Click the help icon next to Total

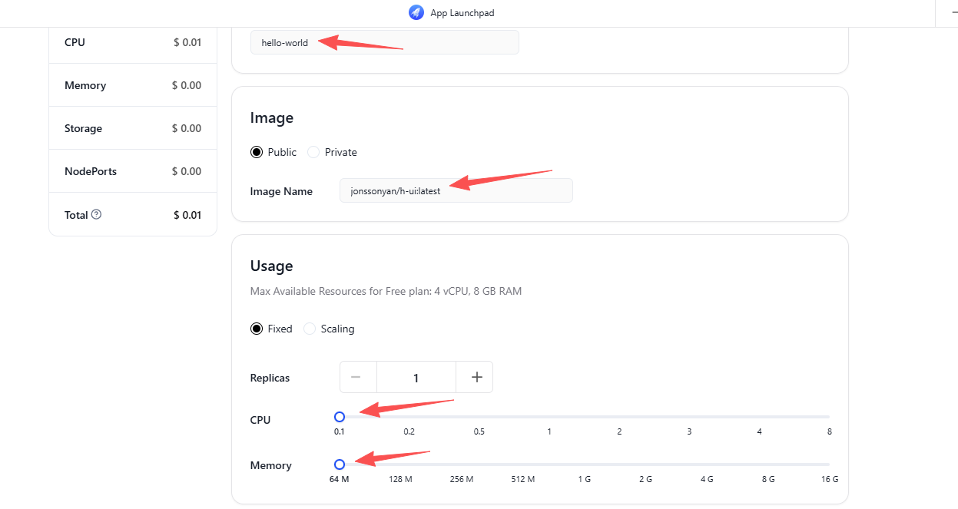coord(96,215)
